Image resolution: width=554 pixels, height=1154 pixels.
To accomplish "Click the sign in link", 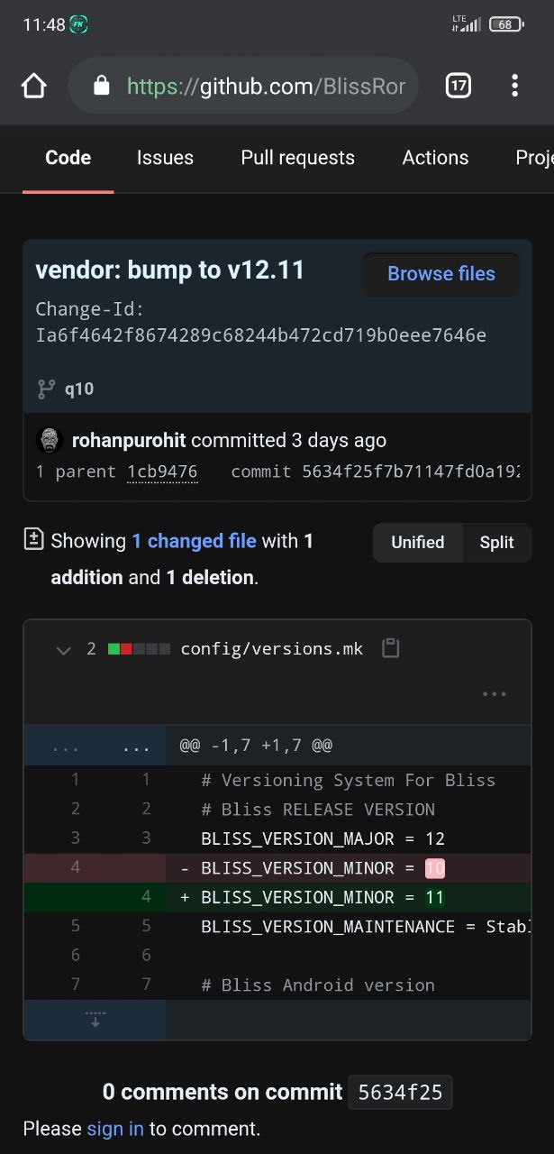I will tap(115, 1128).
